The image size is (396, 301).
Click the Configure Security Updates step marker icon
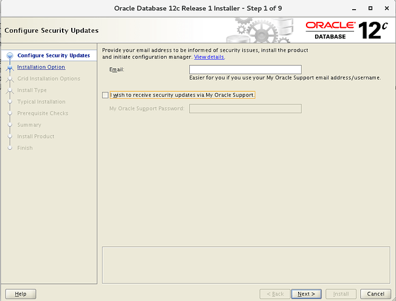pyautogui.click(x=10, y=55)
